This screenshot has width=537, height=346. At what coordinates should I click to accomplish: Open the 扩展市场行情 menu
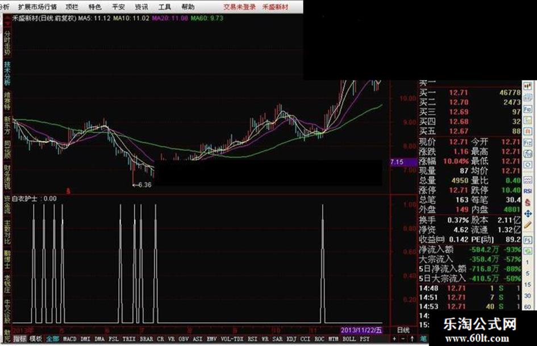(x=38, y=6)
